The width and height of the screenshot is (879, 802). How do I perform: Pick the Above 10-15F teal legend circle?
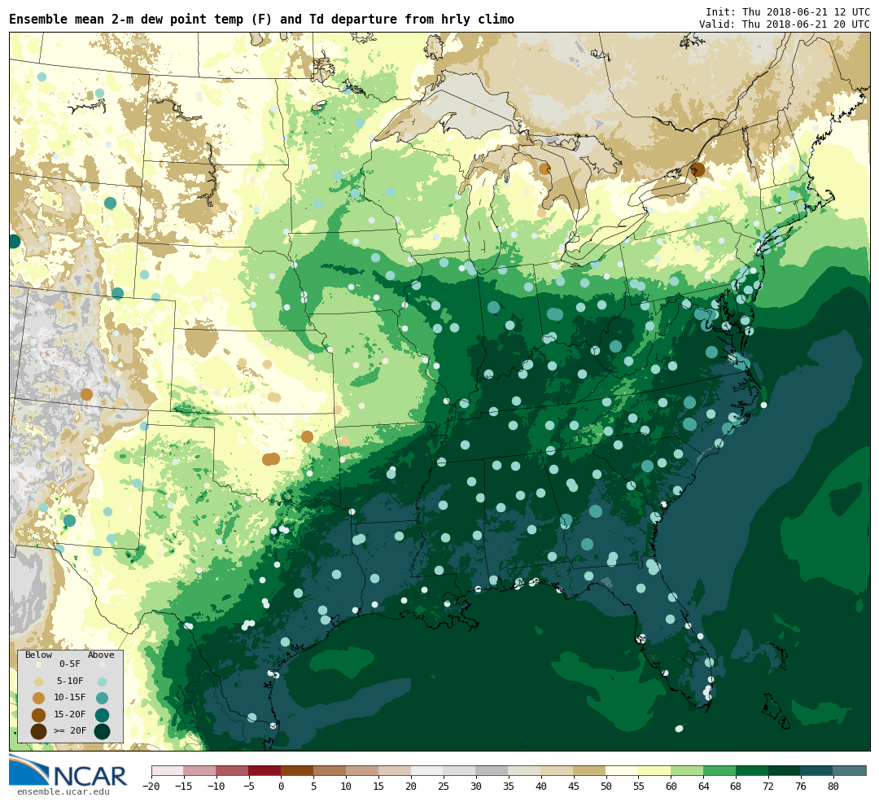click(102, 698)
